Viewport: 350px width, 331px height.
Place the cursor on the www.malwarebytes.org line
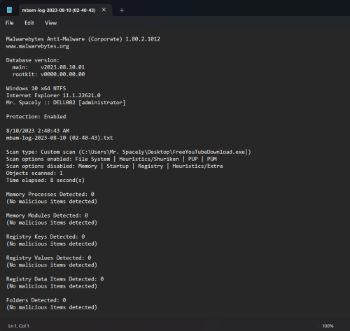click(38, 46)
